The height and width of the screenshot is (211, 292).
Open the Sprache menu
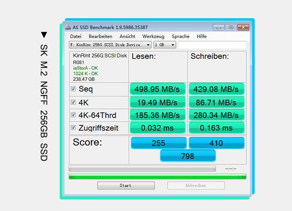181,36
